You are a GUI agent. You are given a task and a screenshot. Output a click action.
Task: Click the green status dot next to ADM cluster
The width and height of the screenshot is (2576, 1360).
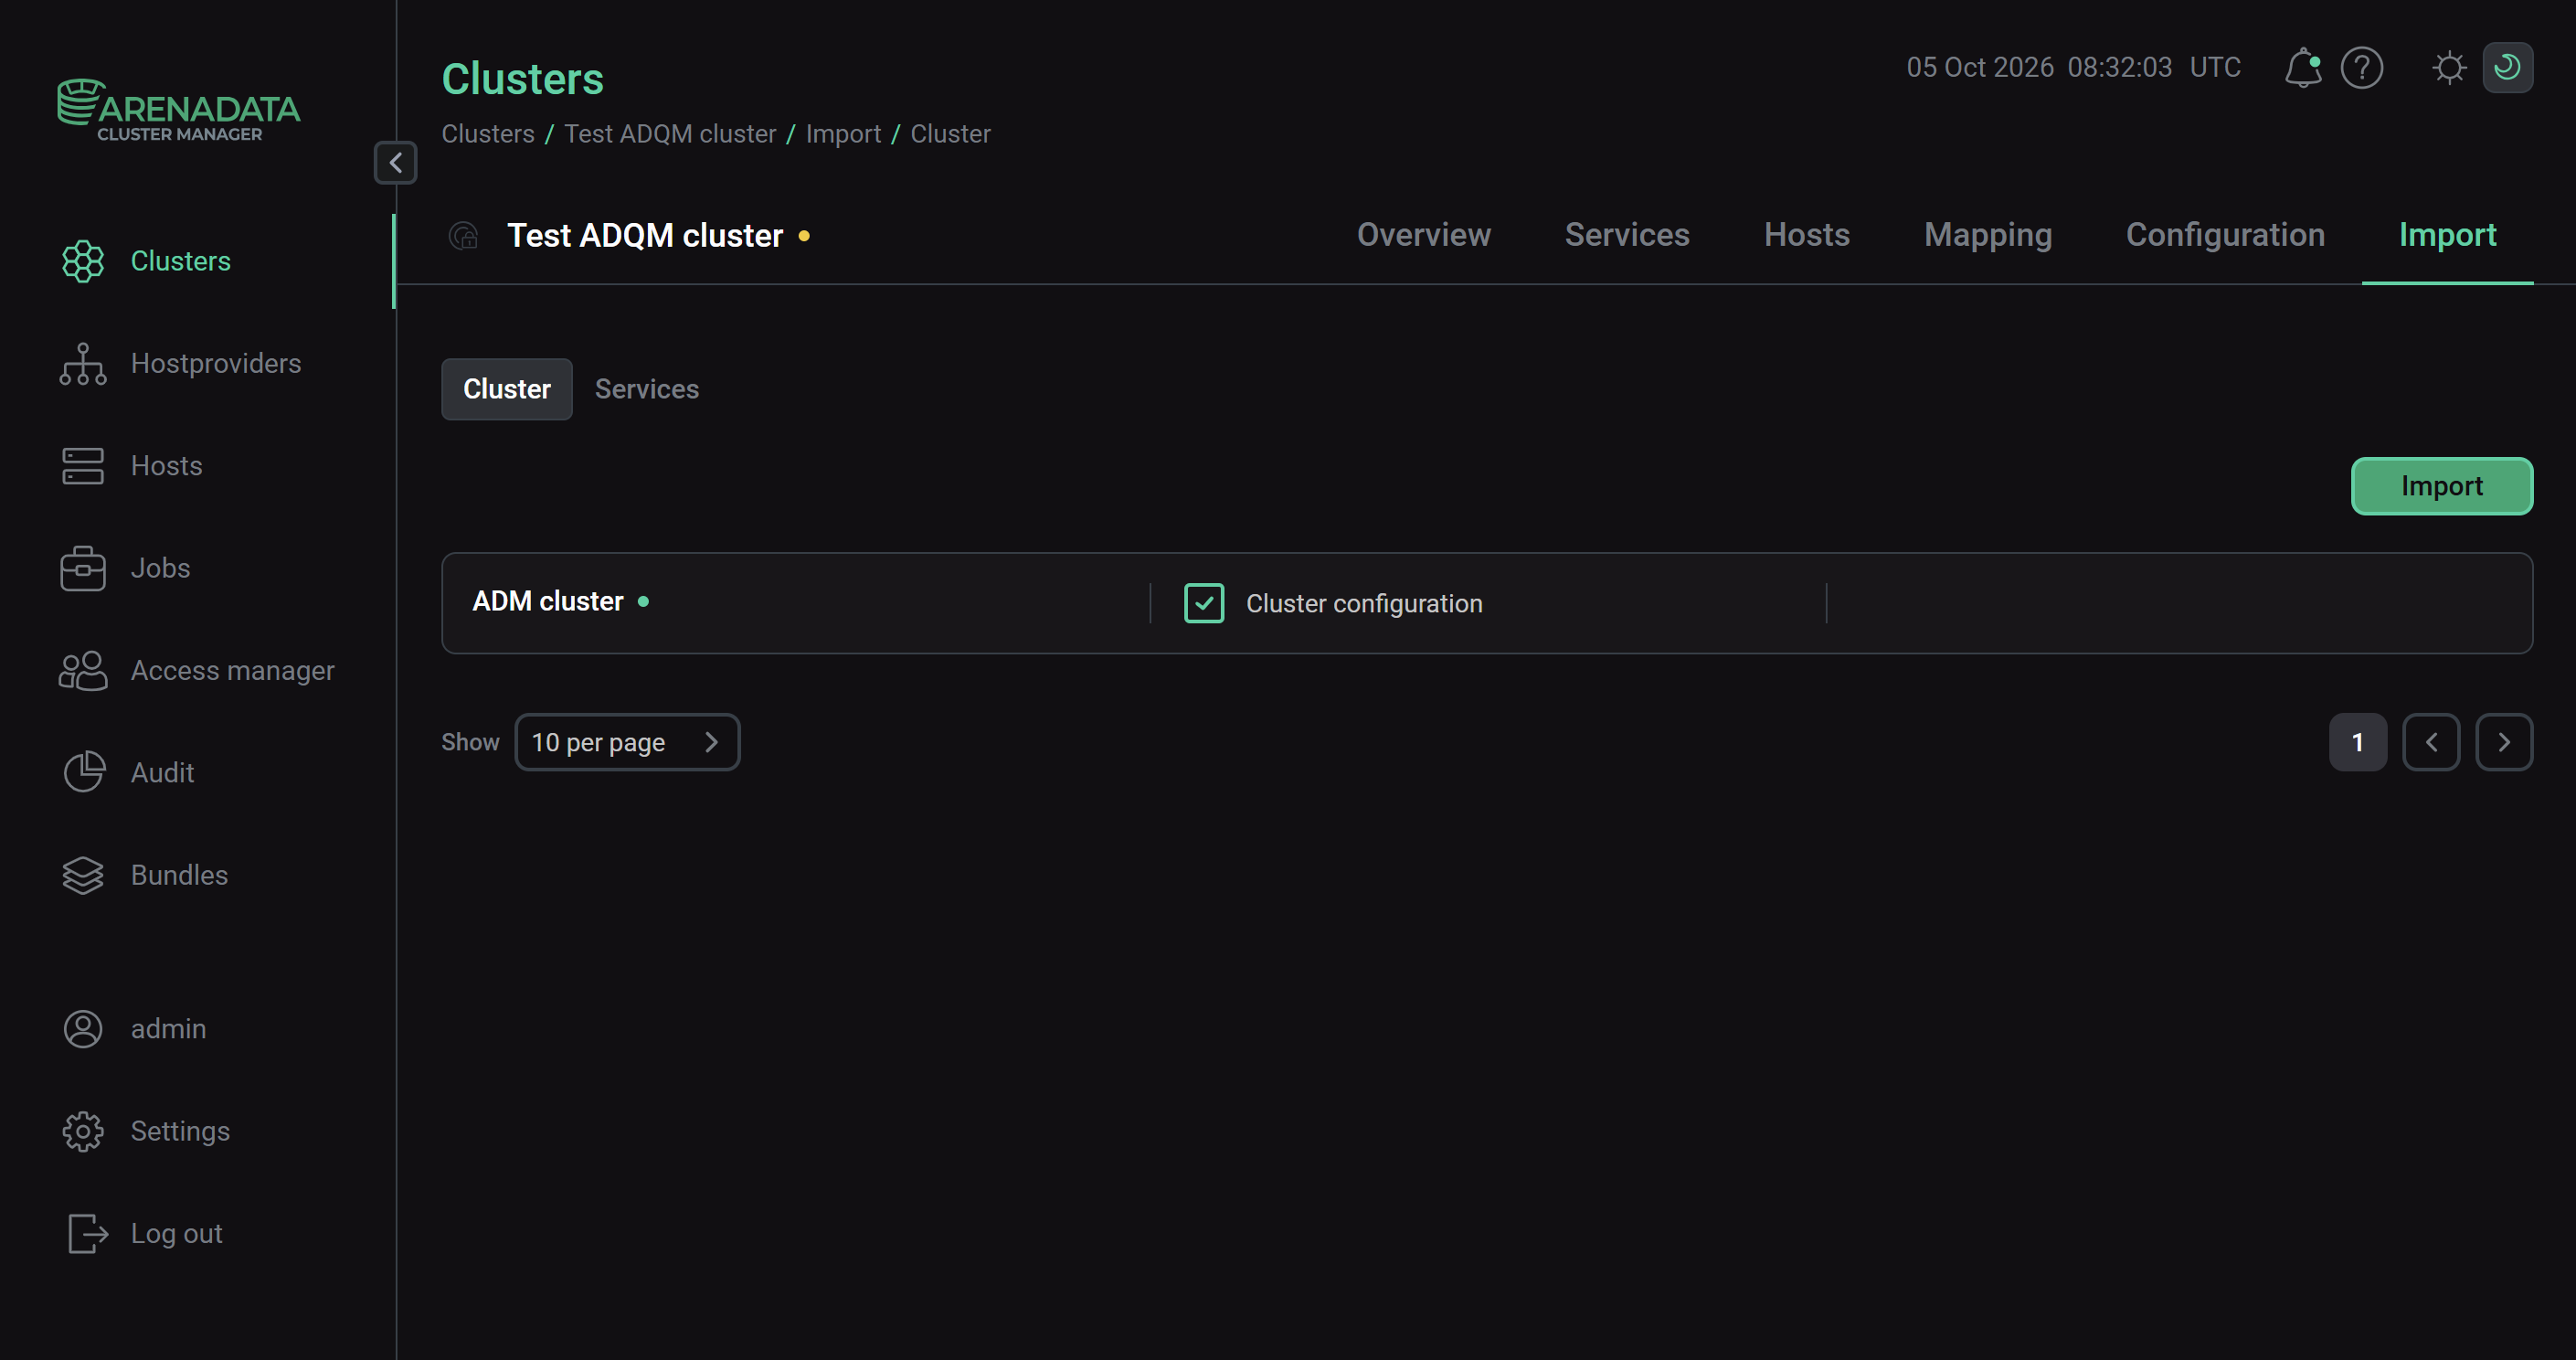643,601
